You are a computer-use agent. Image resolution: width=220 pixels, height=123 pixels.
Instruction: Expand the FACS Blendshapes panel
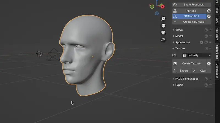[173, 79]
